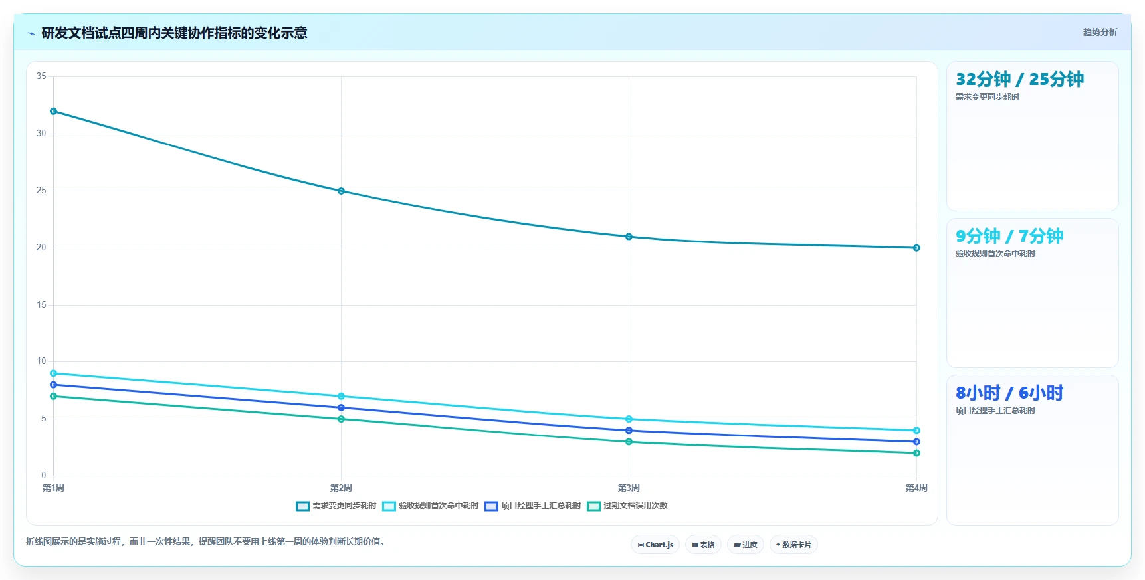
Task: Click the blue line point at 第4周
Action: (916, 442)
